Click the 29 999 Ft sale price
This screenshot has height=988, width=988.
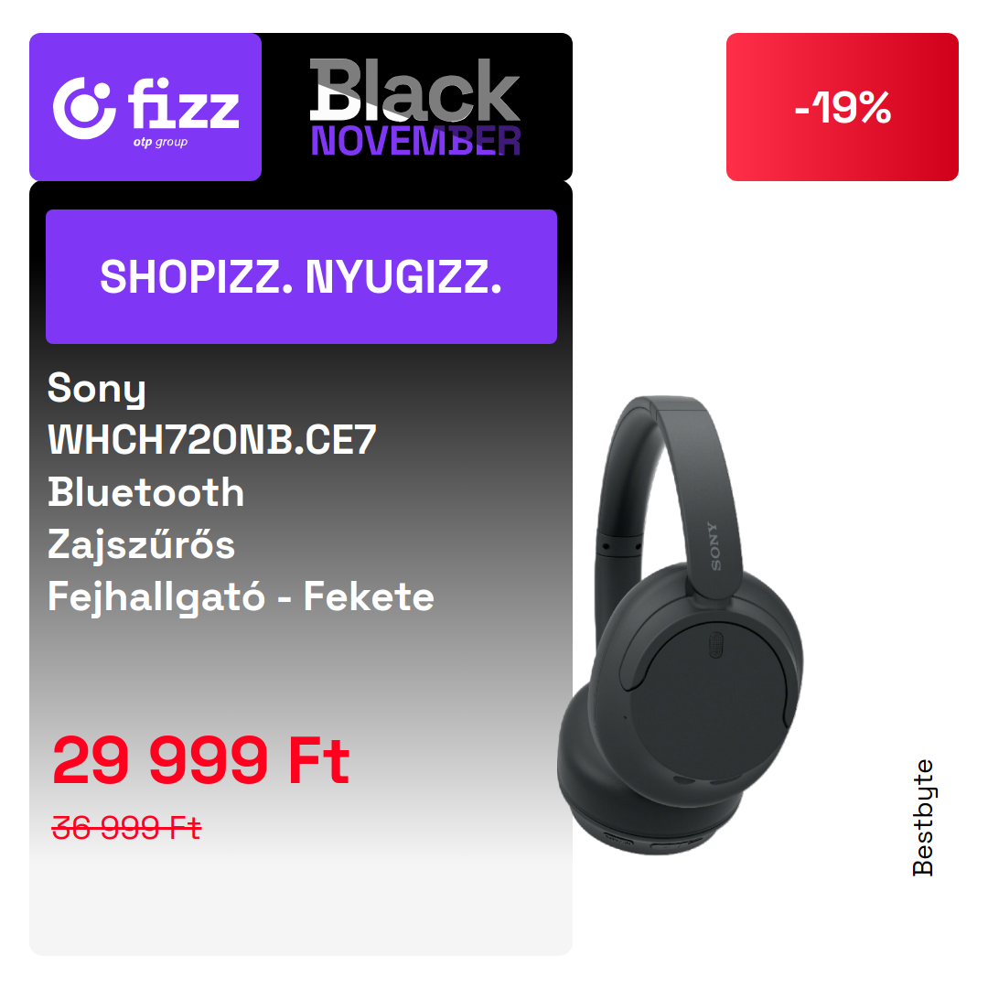(200, 760)
